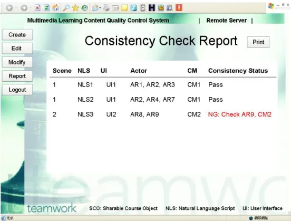Image resolution: width=291 pixels, height=221 pixels.
Task: Click the browser Forward arrow
Action: (x=24, y=8)
